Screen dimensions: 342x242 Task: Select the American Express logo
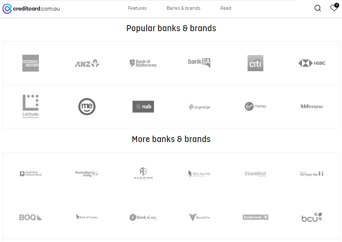coord(30,63)
